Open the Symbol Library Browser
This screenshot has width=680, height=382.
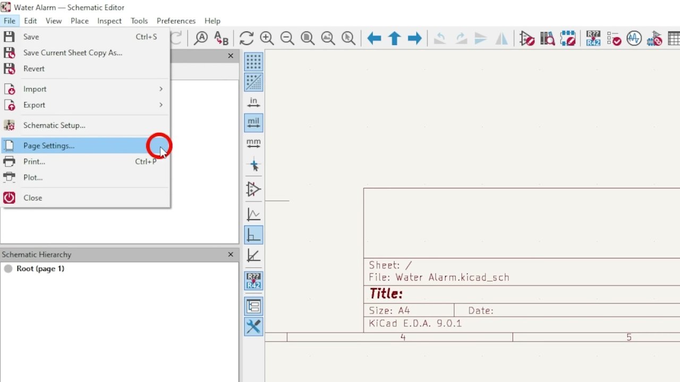pyautogui.click(x=547, y=38)
